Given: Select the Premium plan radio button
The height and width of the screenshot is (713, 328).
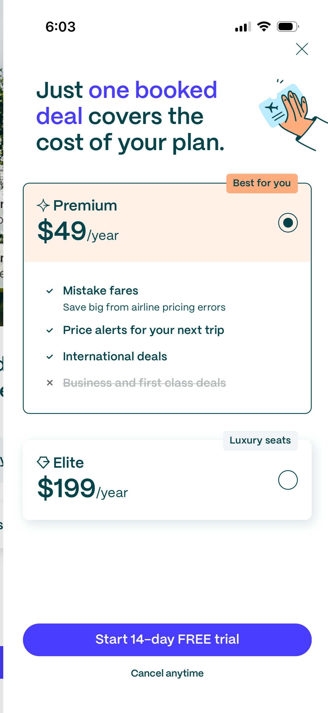Looking at the screenshot, I should 288,223.
